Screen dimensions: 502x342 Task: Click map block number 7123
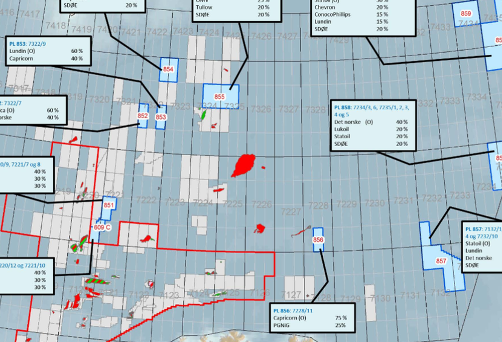coord(169,295)
